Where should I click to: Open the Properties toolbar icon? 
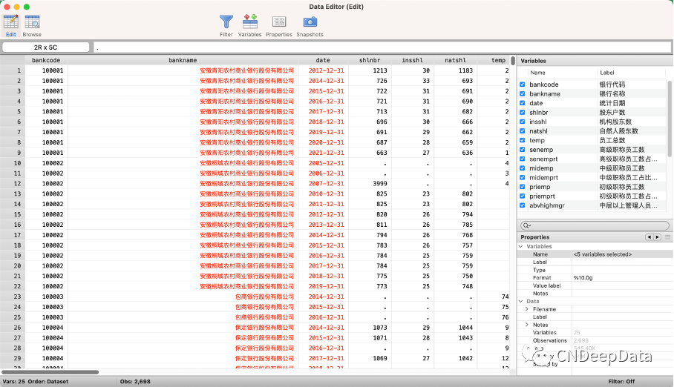tap(279, 22)
